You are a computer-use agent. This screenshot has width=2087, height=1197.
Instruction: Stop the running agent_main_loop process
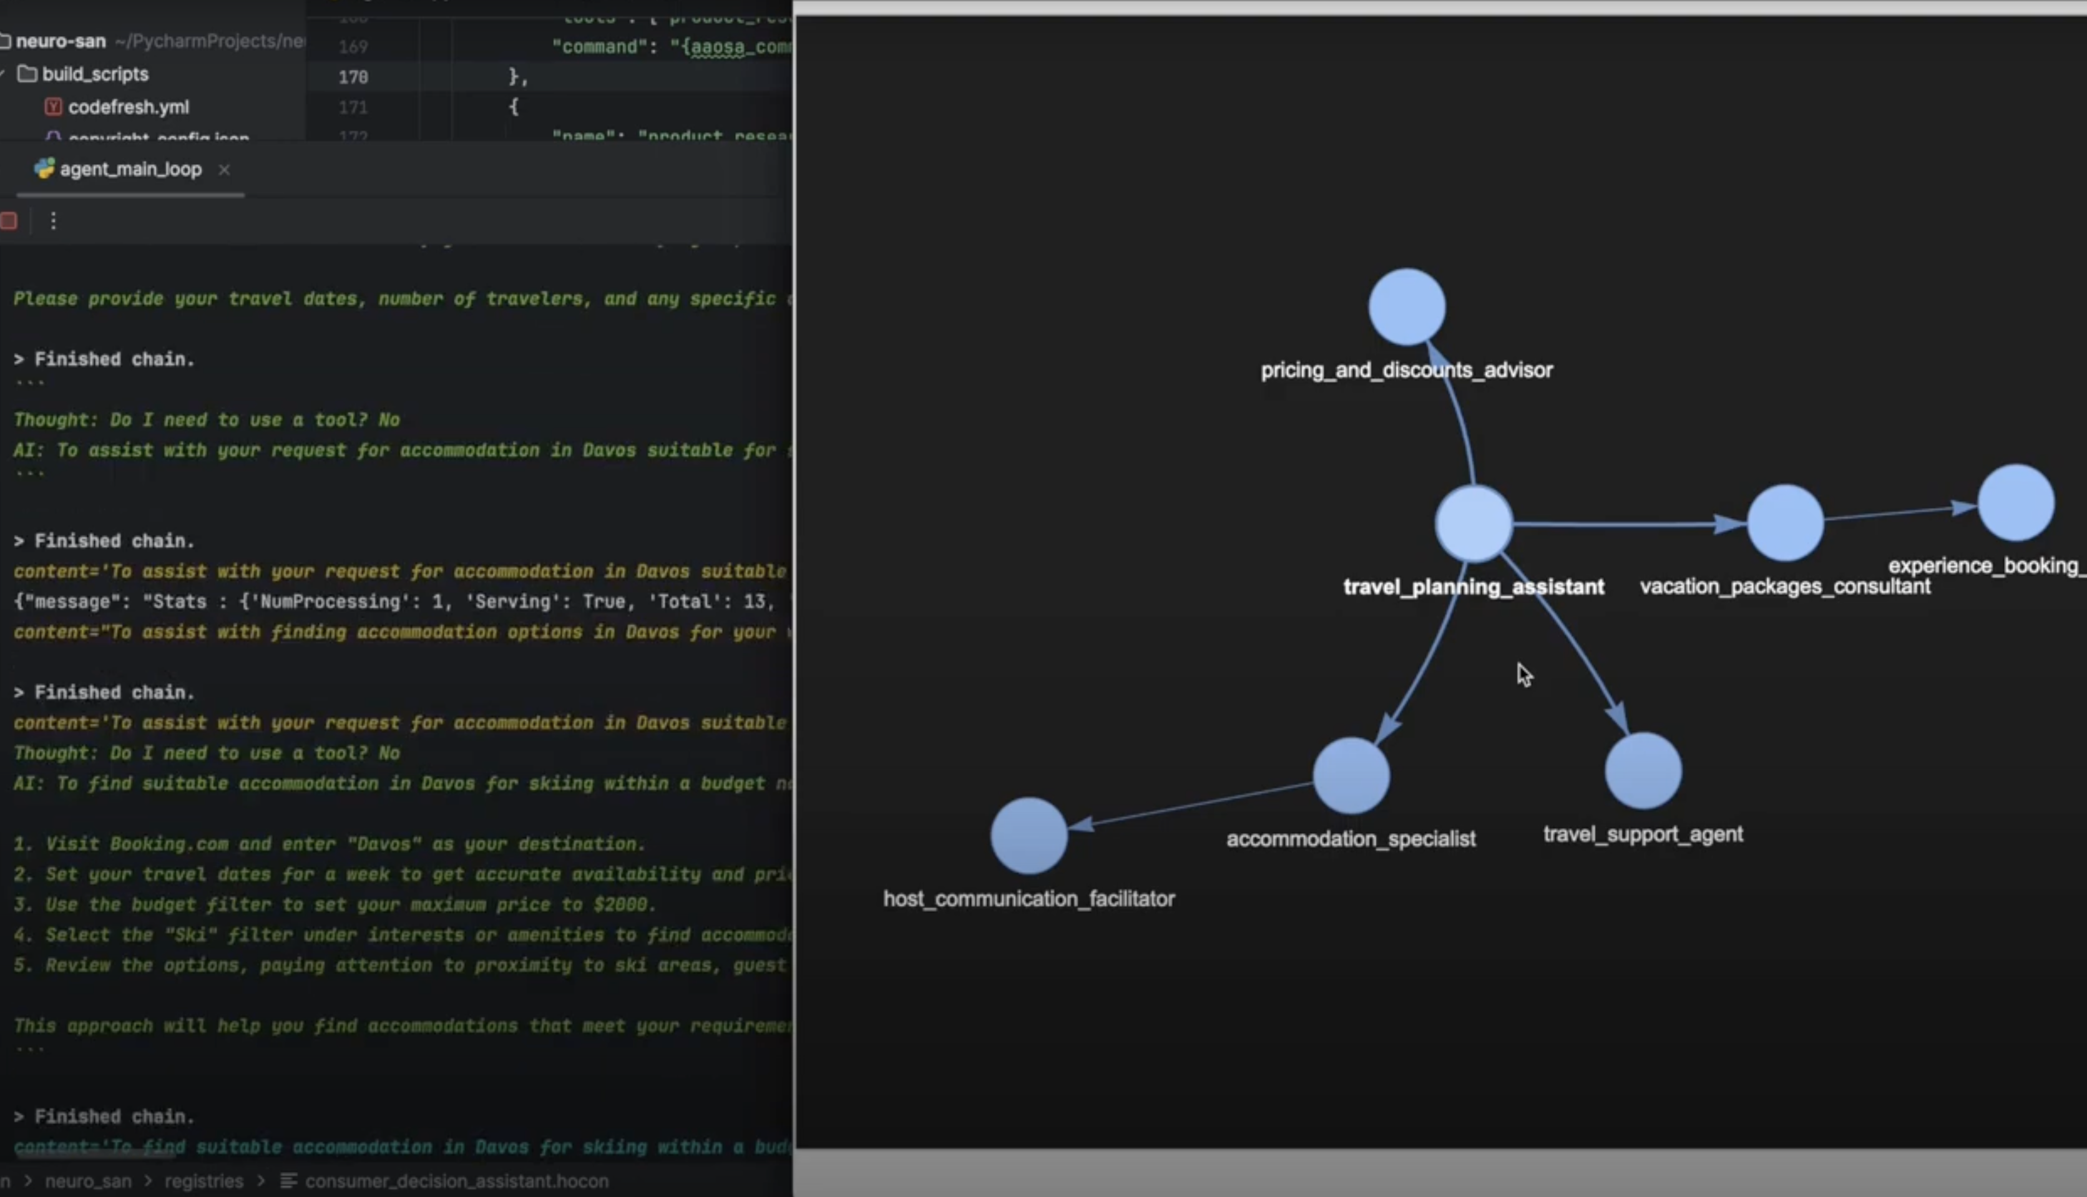click(9, 220)
